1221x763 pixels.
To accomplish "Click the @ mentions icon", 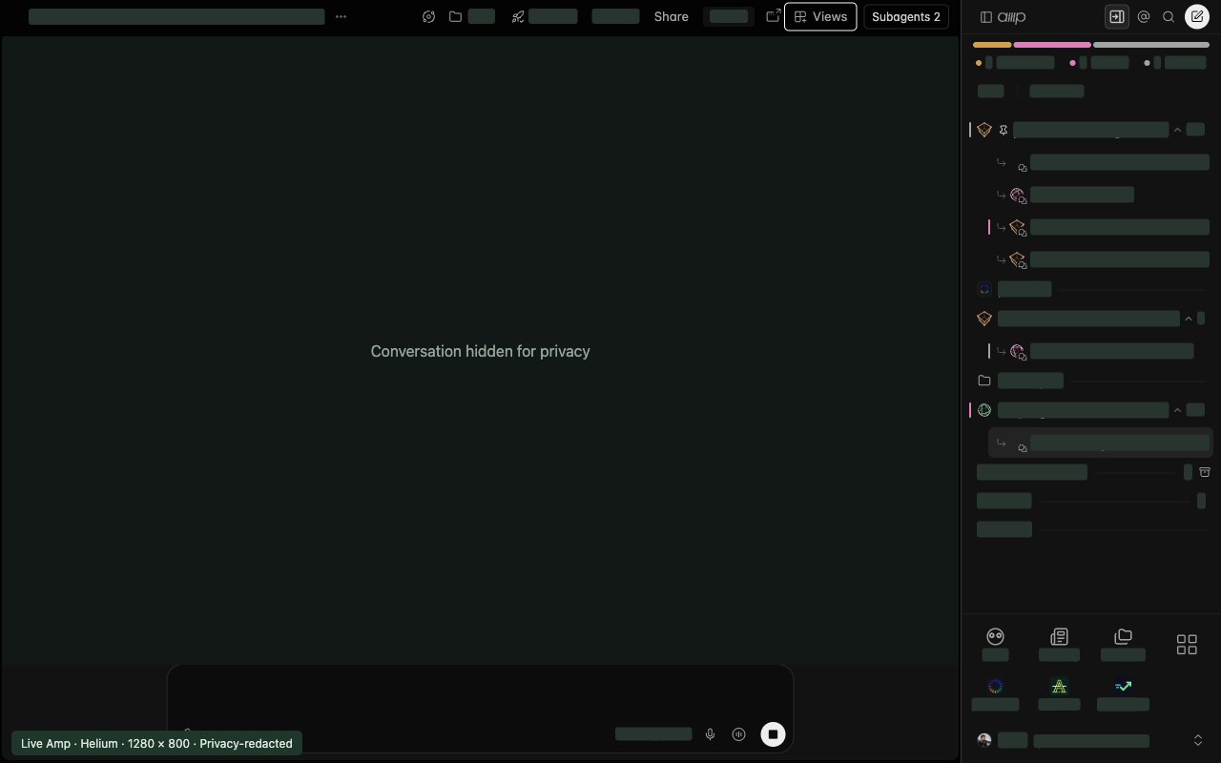I will (x=1144, y=16).
